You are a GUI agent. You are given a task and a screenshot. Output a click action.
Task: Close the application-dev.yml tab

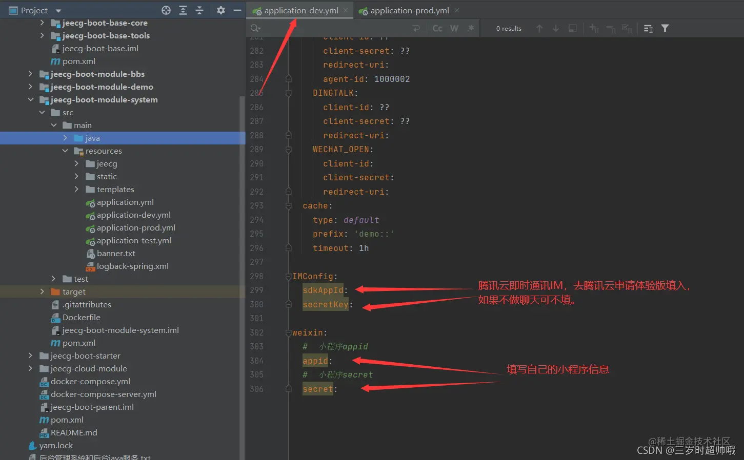click(x=346, y=10)
